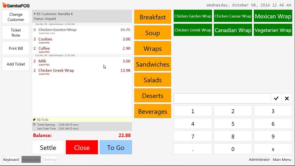Open the Wraps menu category
The width and height of the screenshot is (295, 166).
152,49
